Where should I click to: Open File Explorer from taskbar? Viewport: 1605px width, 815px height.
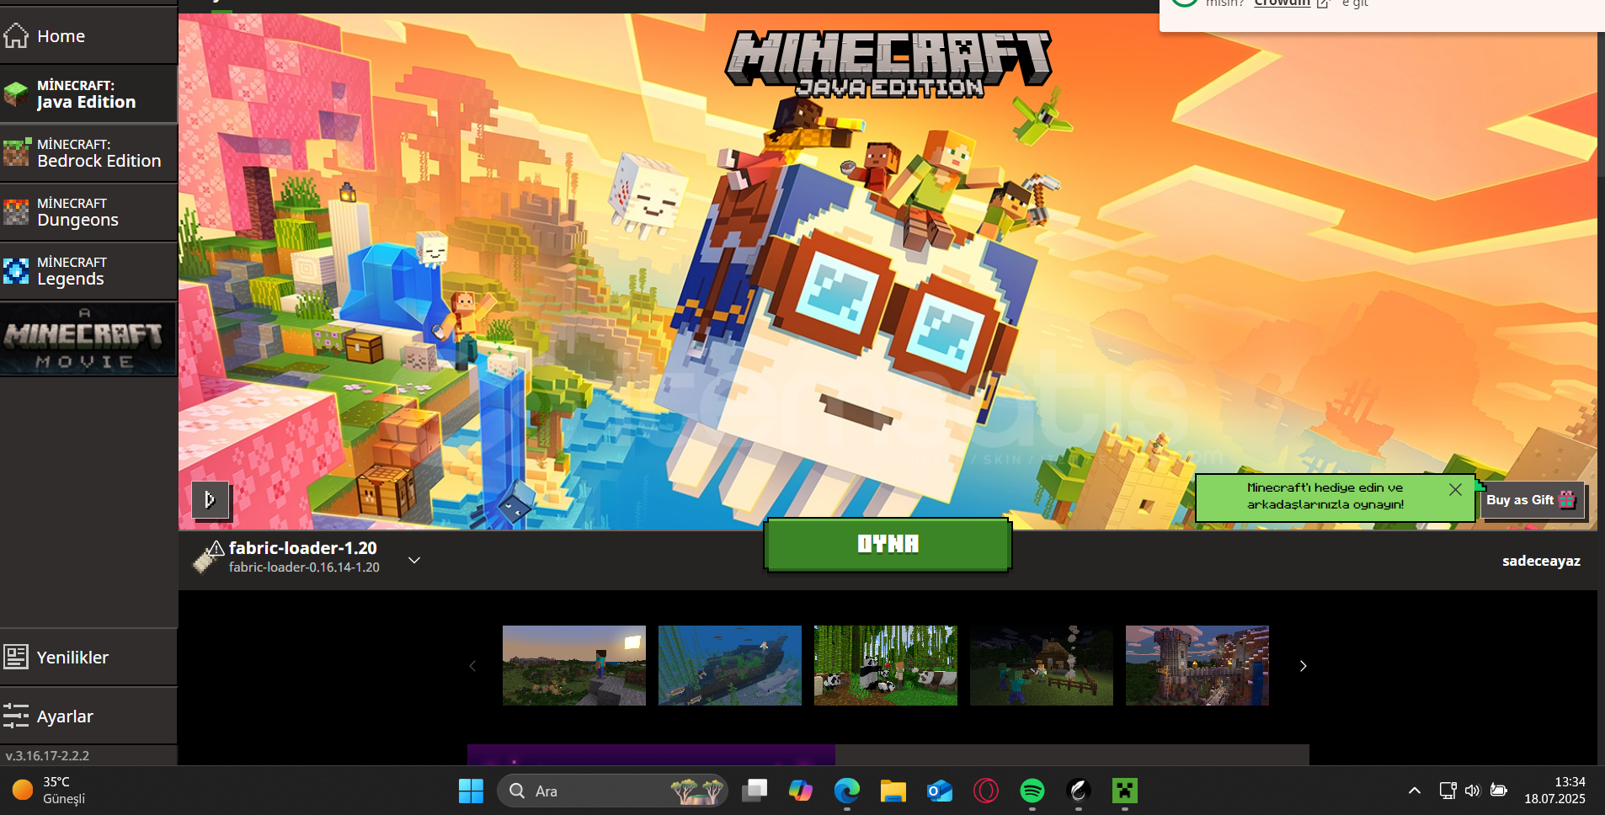click(x=893, y=791)
